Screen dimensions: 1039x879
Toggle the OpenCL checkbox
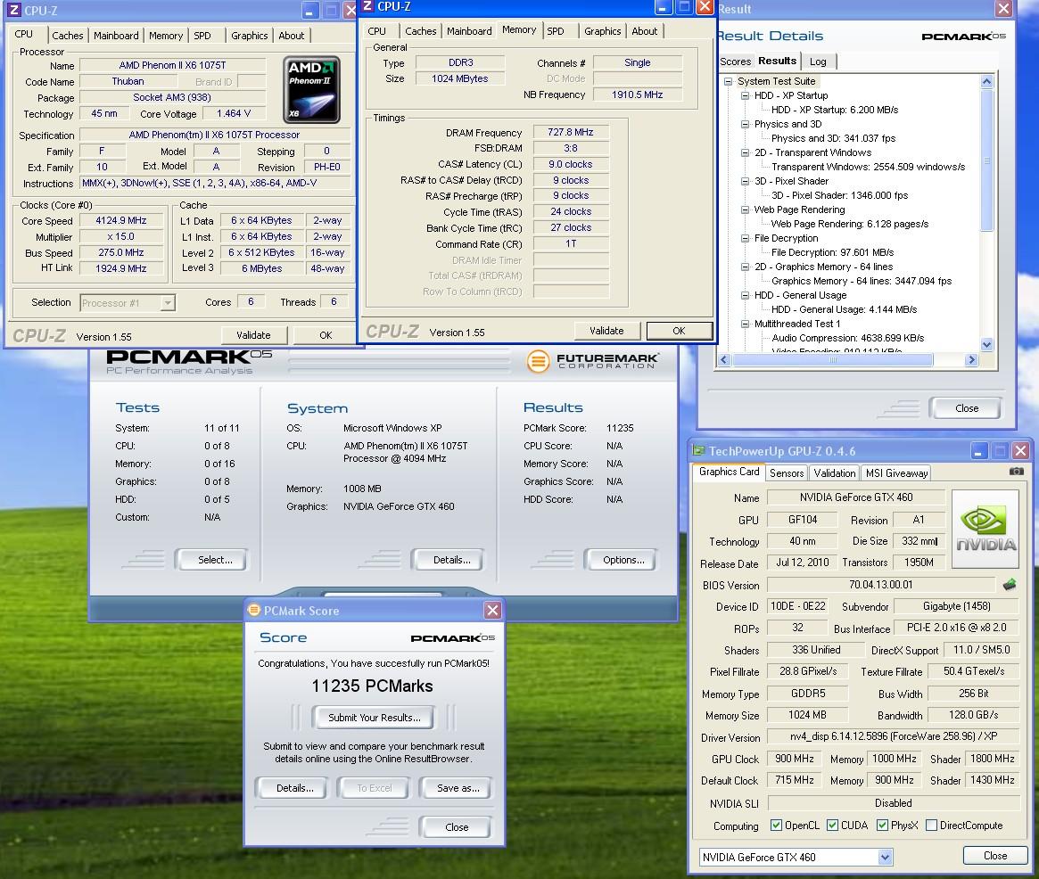point(776,825)
